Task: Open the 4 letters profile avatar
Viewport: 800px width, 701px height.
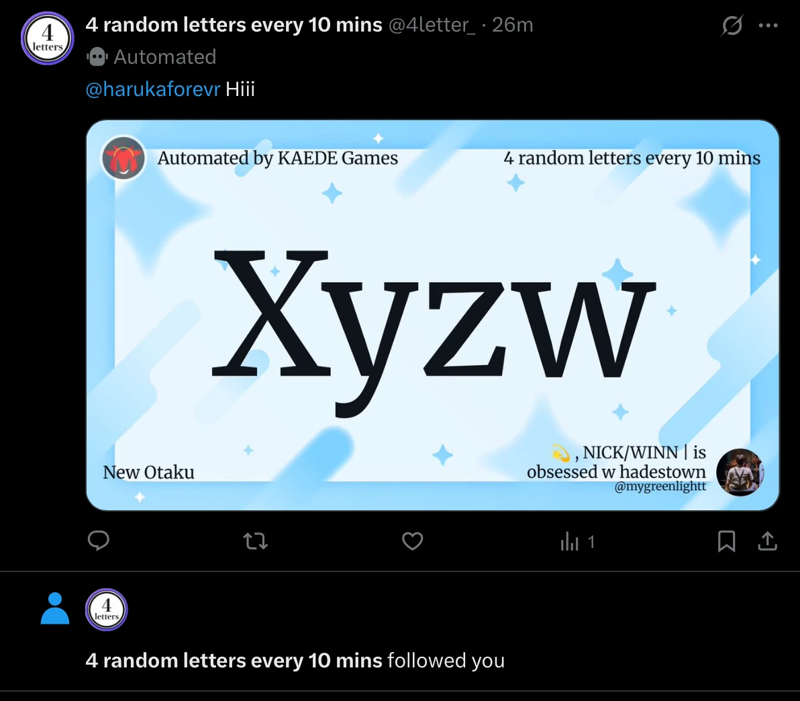Action: click(48, 38)
